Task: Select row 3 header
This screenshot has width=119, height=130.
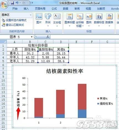Action: [3, 54]
